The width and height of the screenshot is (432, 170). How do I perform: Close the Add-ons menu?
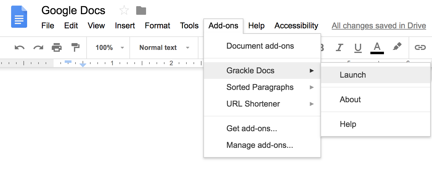click(x=223, y=26)
